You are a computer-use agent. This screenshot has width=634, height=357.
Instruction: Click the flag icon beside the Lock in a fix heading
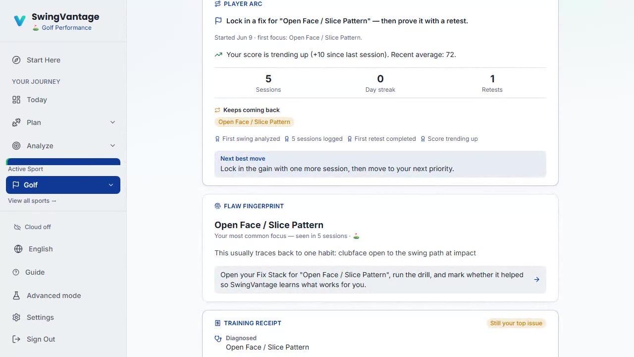[x=218, y=21]
